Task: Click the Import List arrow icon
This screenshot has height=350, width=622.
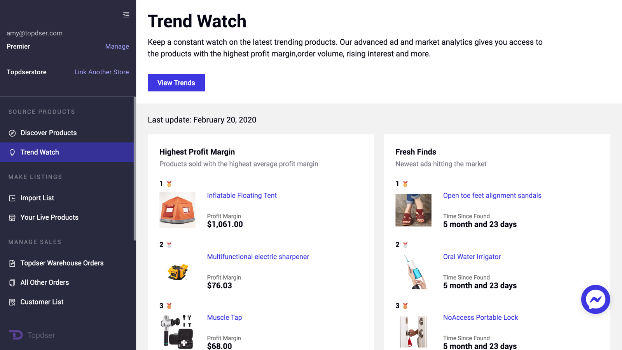Action: (x=12, y=198)
